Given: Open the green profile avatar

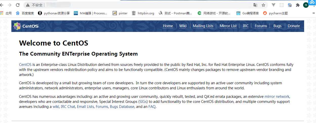Looking at the screenshot, I should pyautogui.click(x=306, y=5).
